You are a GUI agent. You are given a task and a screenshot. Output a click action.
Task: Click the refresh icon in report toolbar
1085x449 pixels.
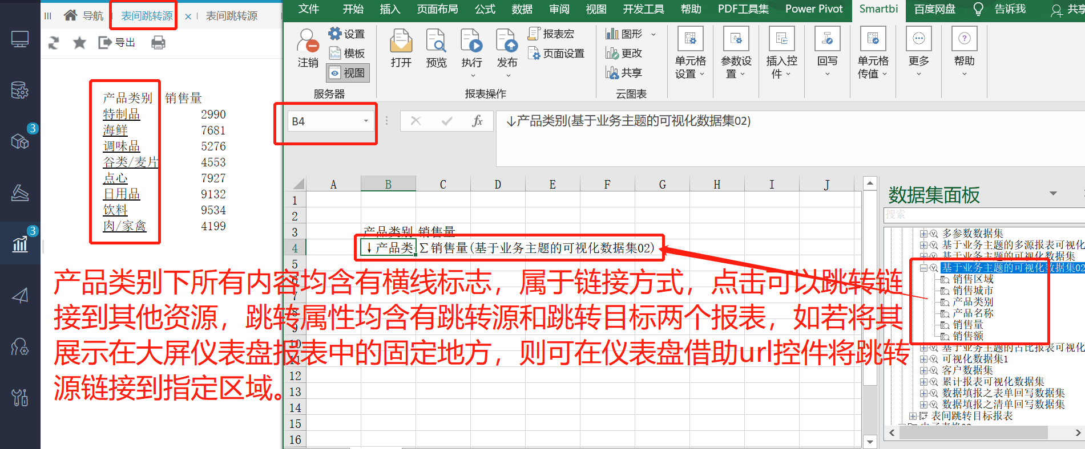tap(54, 43)
